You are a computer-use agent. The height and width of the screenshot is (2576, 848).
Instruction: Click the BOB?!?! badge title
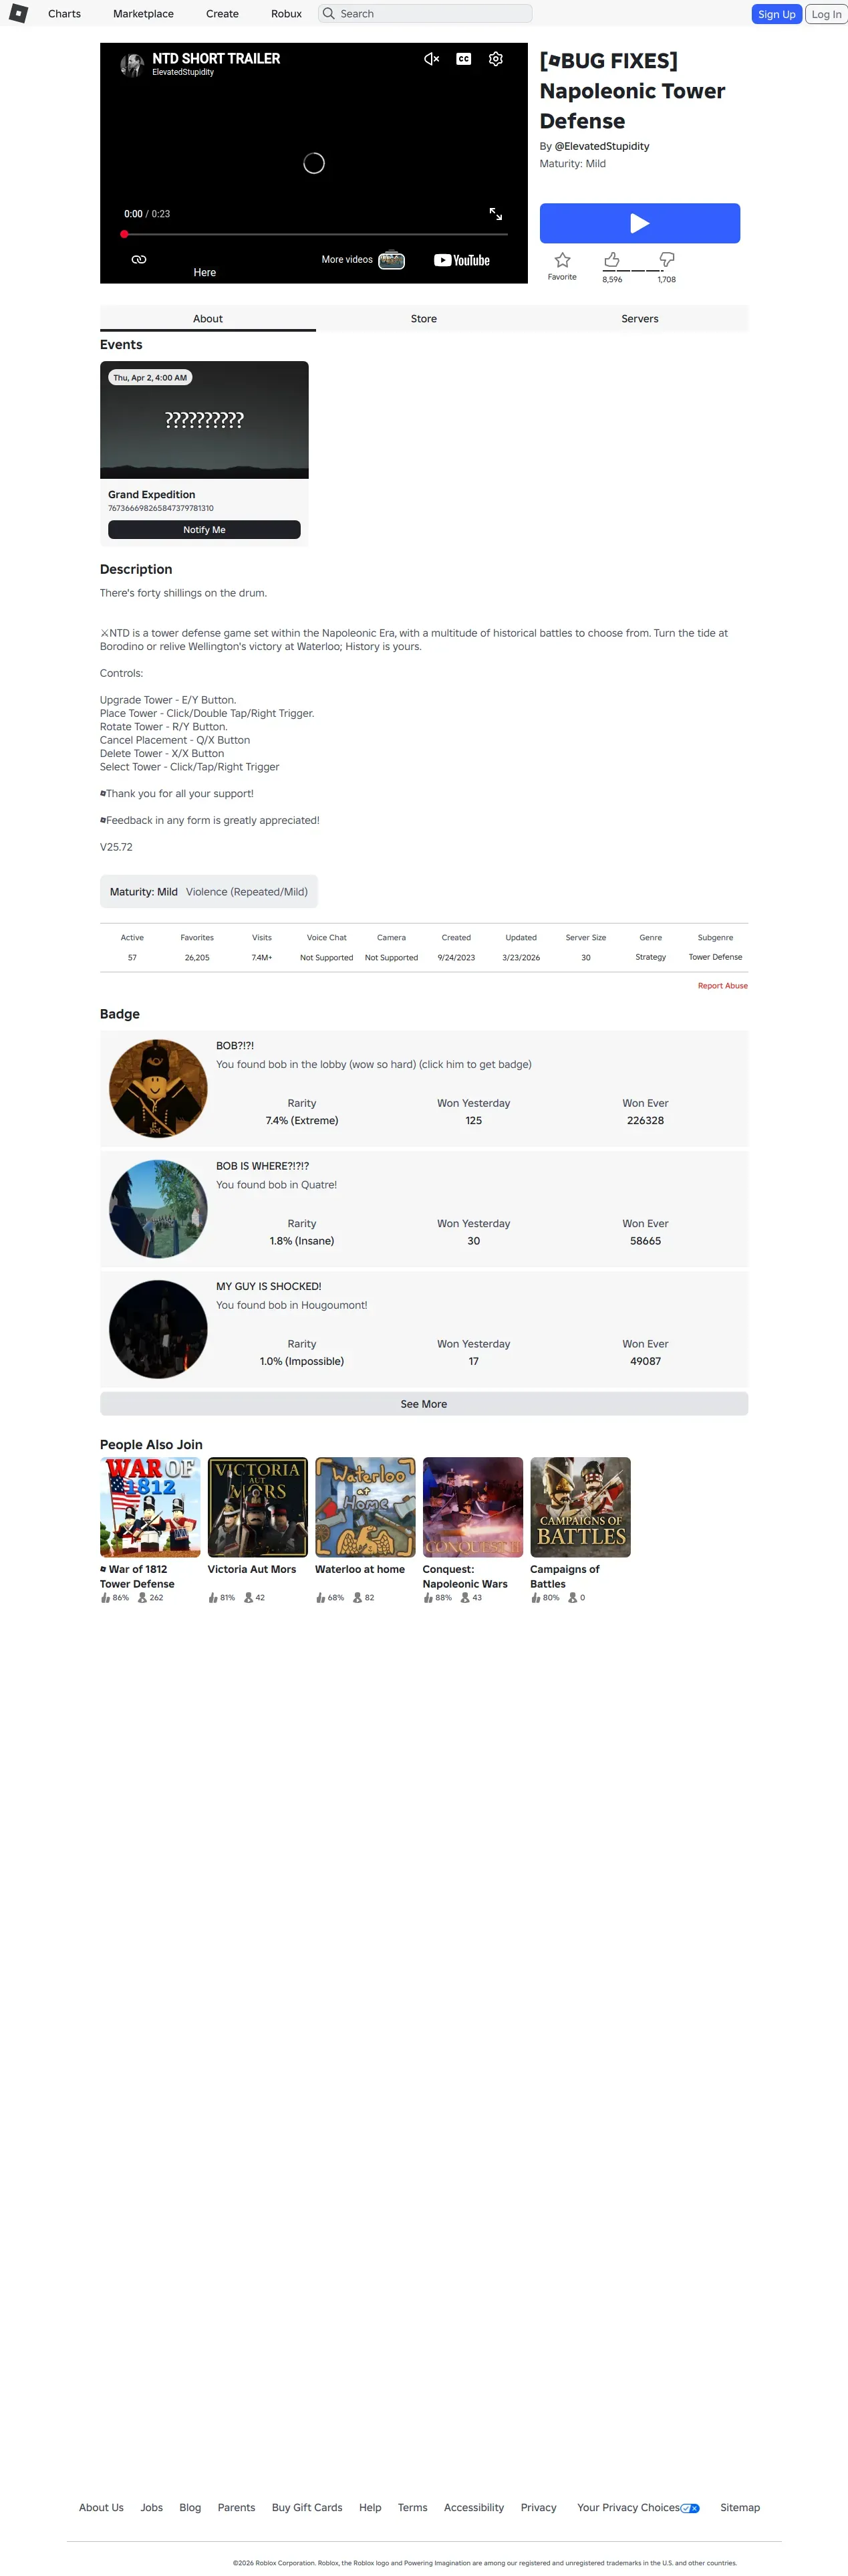(x=235, y=1046)
